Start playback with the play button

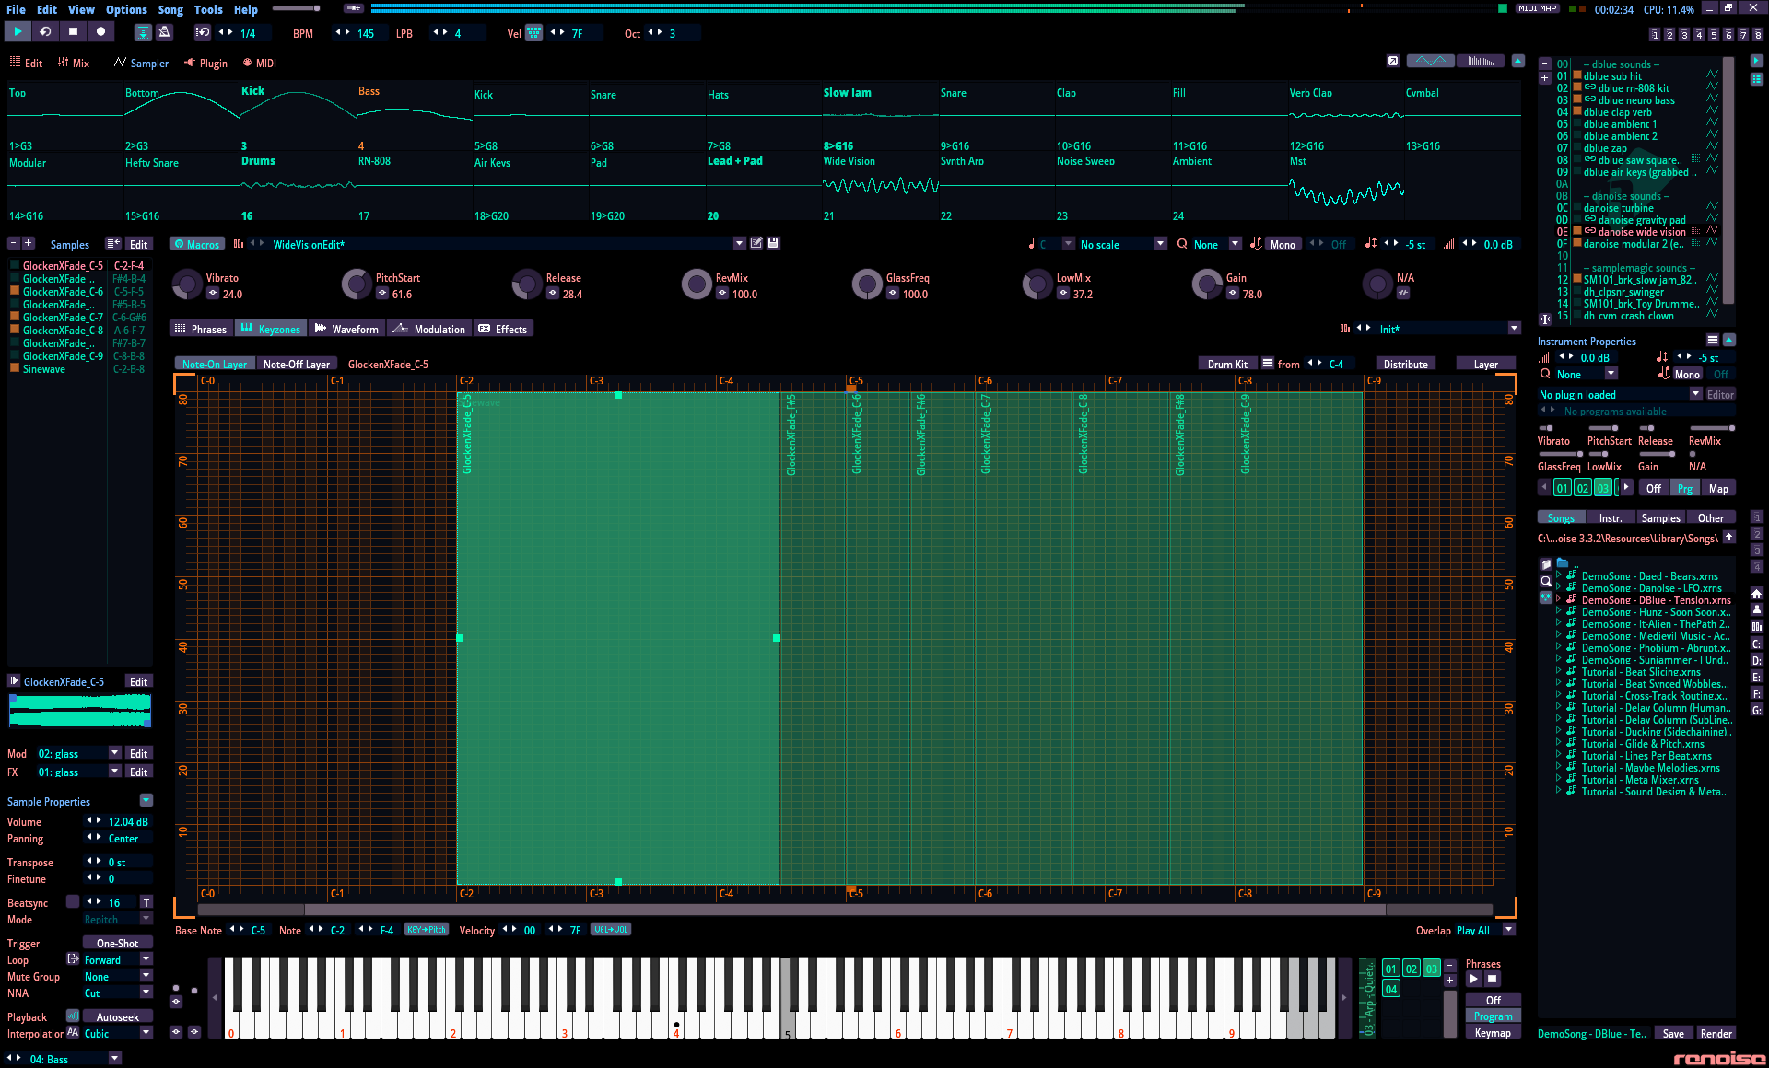point(18,31)
